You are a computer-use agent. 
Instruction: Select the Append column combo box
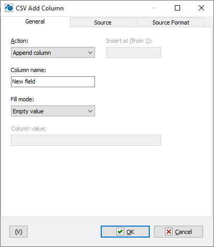[x=53, y=53]
